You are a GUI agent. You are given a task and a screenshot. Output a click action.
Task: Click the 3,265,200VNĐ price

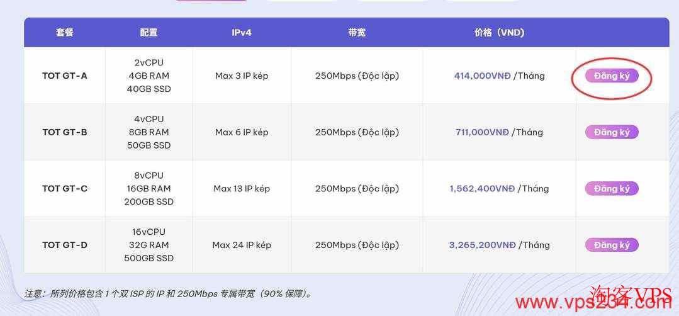[482, 245]
